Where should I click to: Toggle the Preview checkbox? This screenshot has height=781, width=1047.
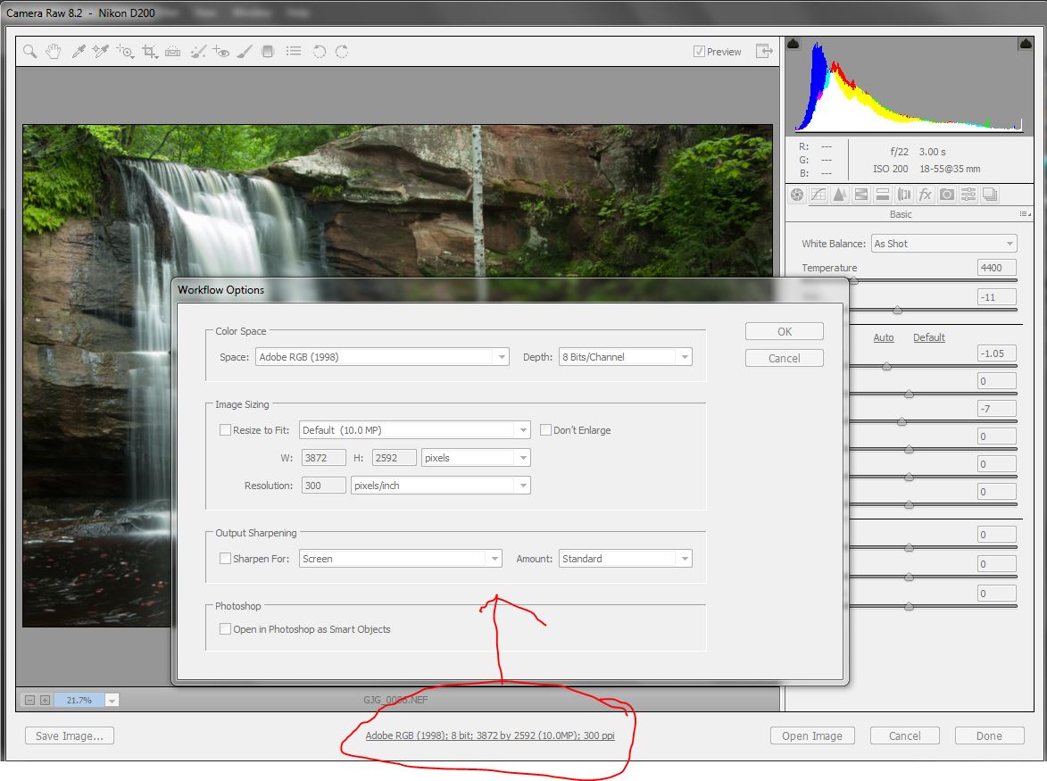[699, 52]
